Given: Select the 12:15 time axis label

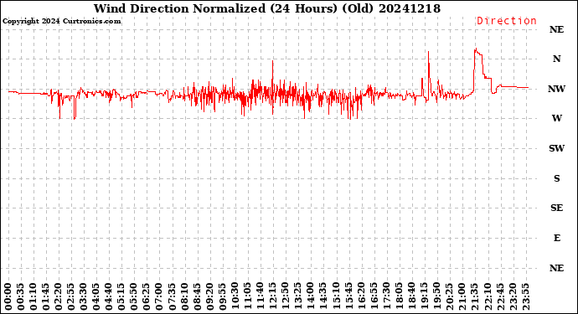Looking at the screenshot, I should tap(273, 297).
